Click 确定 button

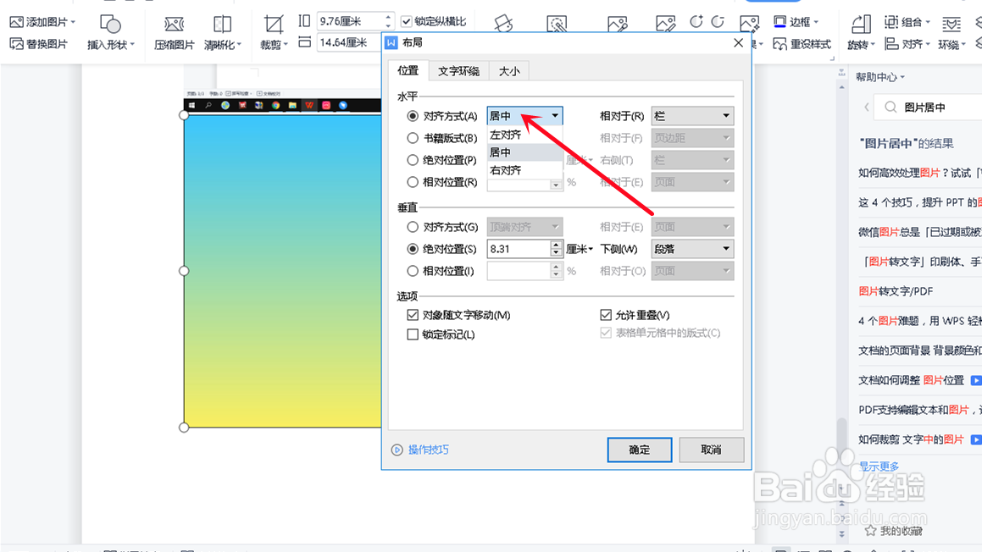(640, 450)
